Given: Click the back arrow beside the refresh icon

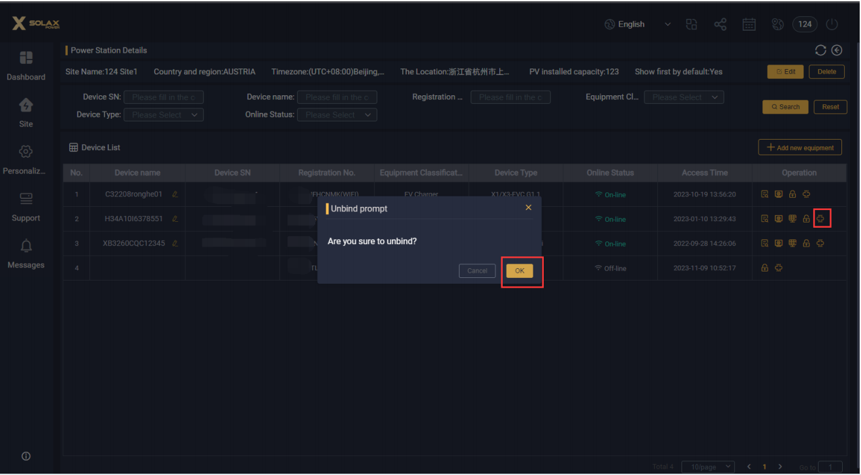Looking at the screenshot, I should pyautogui.click(x=837, y=50).
